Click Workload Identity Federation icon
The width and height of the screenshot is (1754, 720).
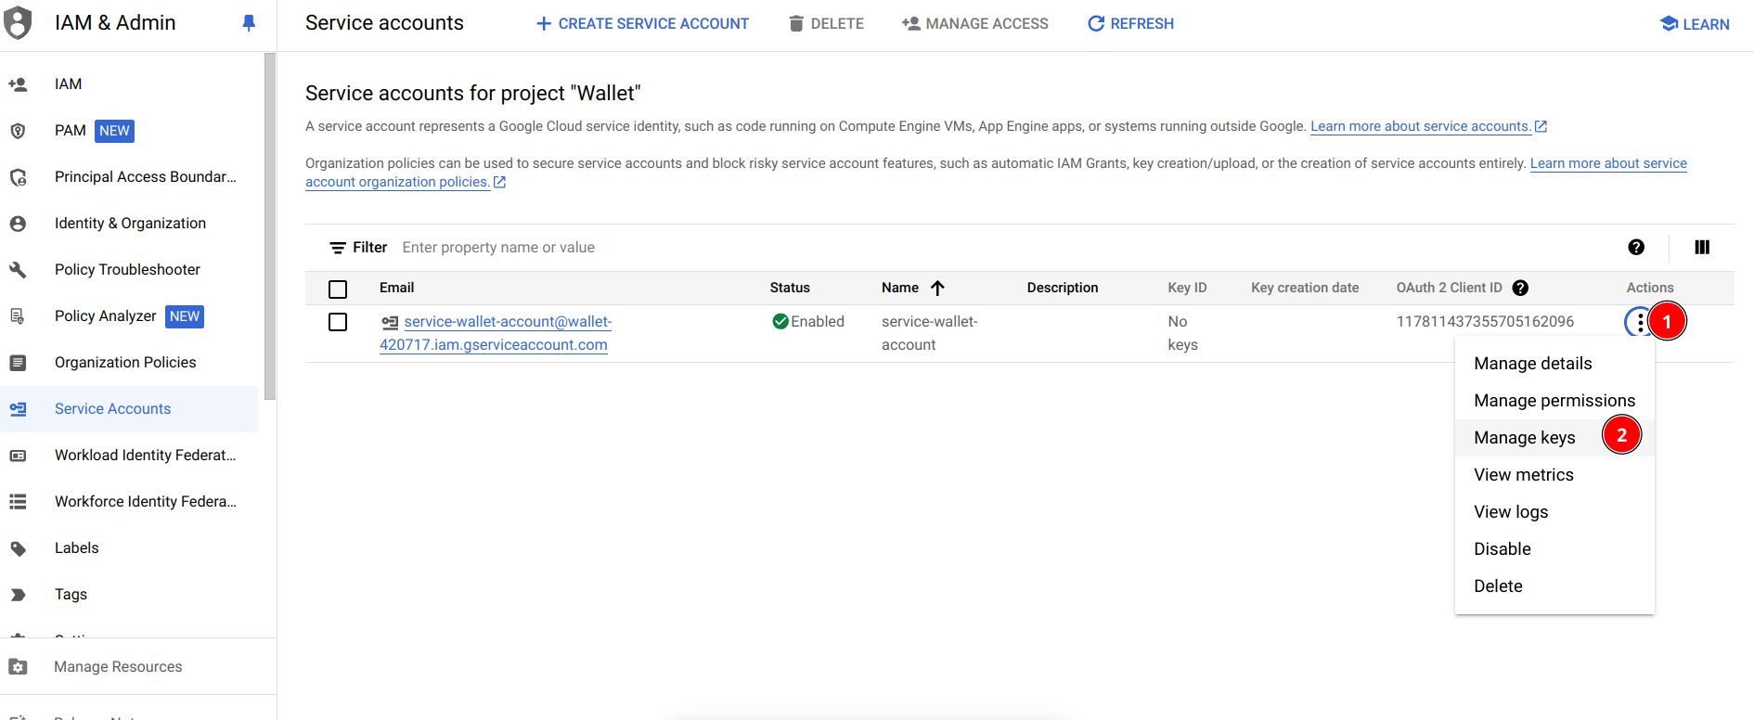tap(18, 456)
